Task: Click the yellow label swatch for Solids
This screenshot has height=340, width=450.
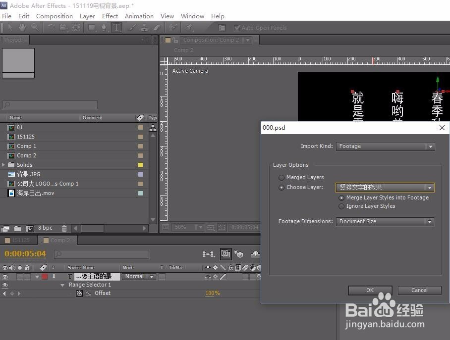Action: [140, 165]
